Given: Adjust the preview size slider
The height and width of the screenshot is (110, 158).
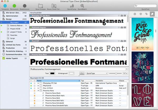Looking at the screenshot, I should point(116,73).
